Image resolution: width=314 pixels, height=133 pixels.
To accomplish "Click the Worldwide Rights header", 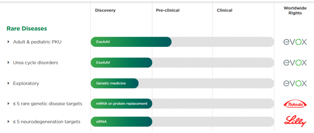I will tap(295, 10).
